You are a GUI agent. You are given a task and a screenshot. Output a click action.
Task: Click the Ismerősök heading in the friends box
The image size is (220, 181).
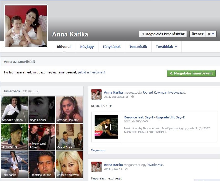[12, 91]
